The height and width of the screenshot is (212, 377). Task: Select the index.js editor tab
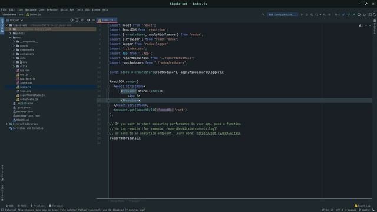click(x=107, y=20)
